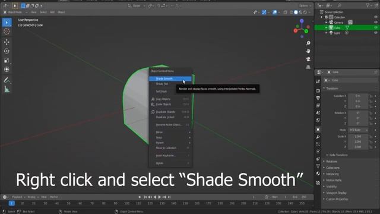
Task: Open the Mirror submenu in context menu
Action: 170,132
